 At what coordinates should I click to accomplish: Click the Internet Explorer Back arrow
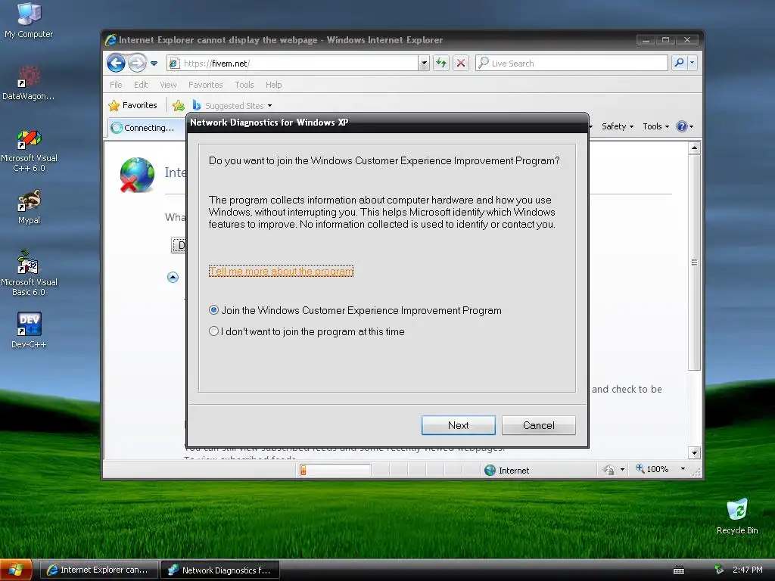116,64
